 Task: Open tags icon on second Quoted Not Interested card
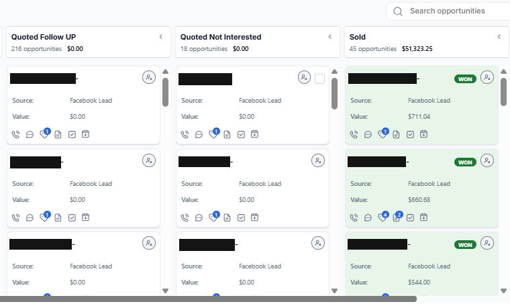point(213,217)
